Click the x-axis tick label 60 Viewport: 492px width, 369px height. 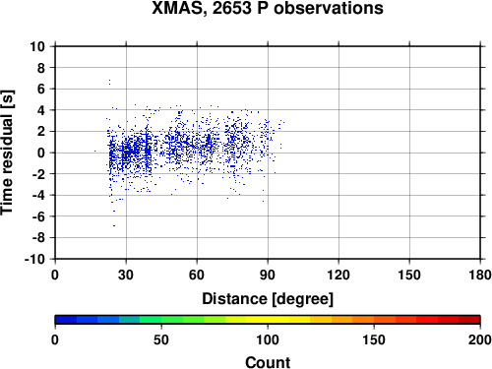197,275
